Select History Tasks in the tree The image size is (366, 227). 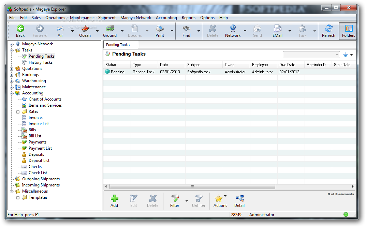click(x=41, y=62)
